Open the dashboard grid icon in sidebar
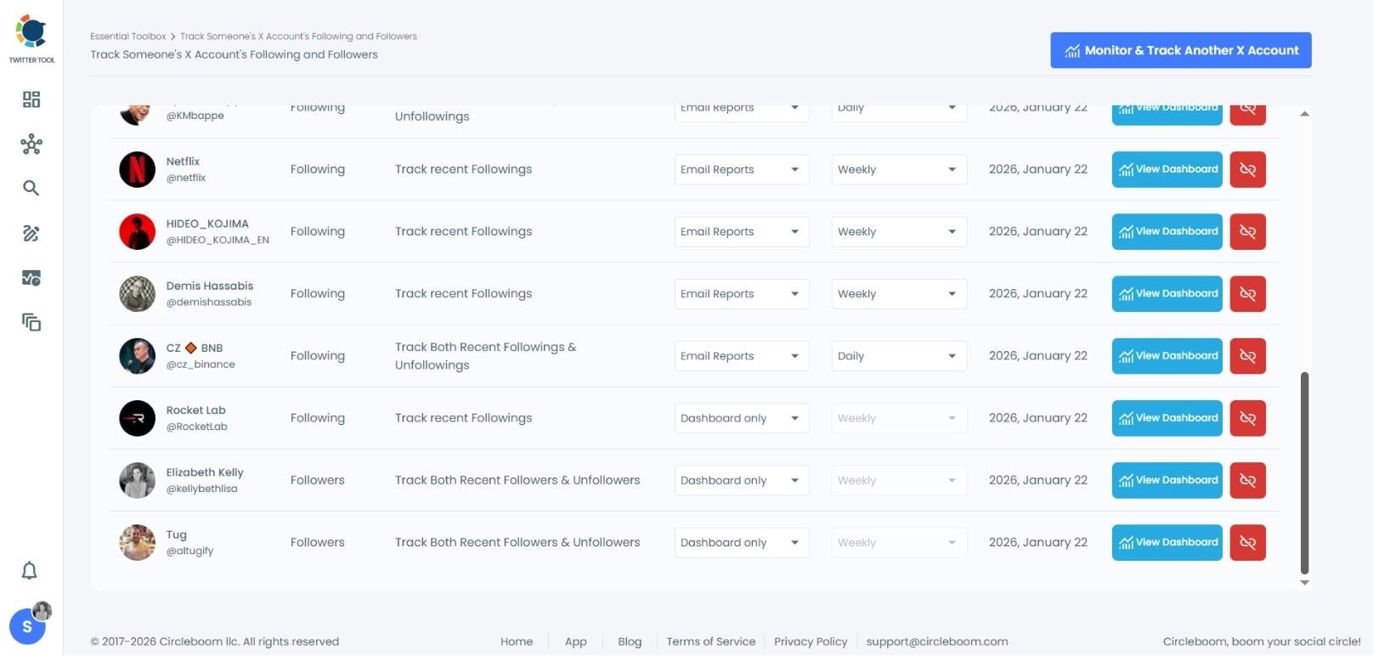Image resolution: width=1373 pixels, height=656 pixels. tap(31, 99)
